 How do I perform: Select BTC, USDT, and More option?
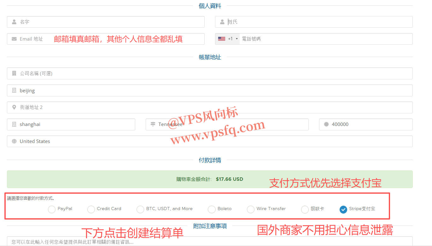(140, 209)
